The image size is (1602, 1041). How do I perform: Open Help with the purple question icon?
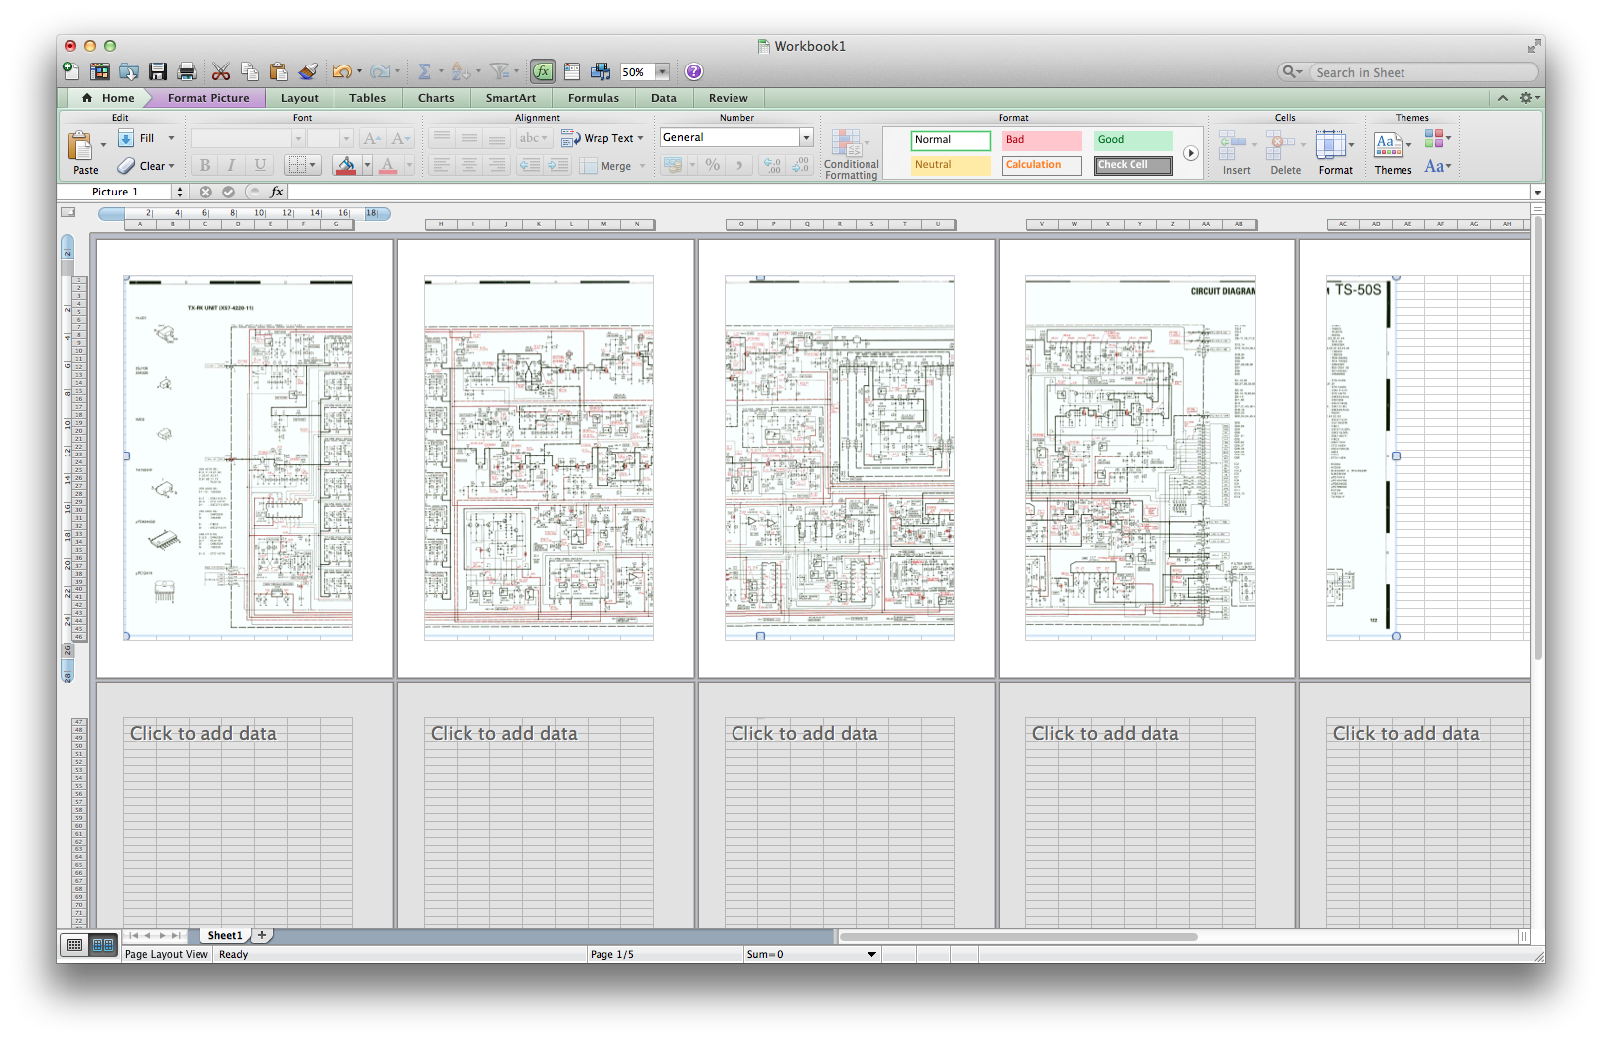694,71
